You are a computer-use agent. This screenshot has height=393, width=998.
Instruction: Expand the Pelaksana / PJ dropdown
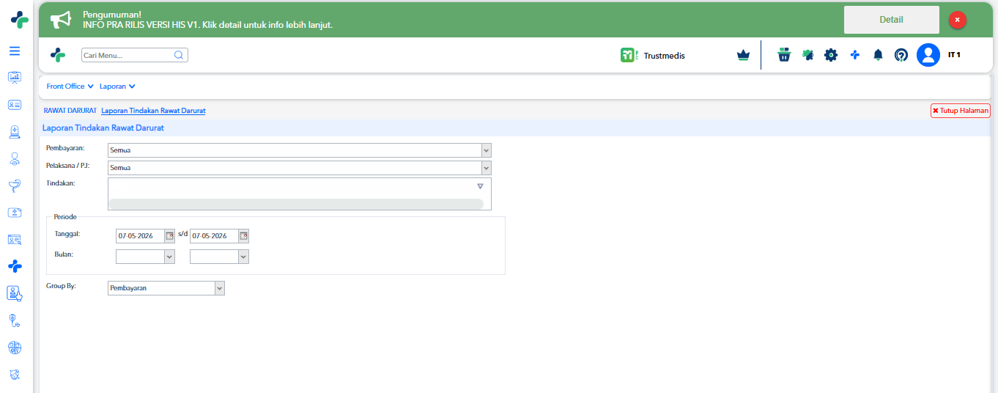coord(486,168)
